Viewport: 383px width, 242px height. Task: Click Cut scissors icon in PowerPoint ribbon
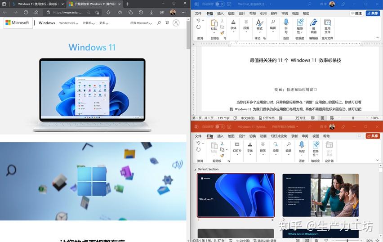point(222,143)
